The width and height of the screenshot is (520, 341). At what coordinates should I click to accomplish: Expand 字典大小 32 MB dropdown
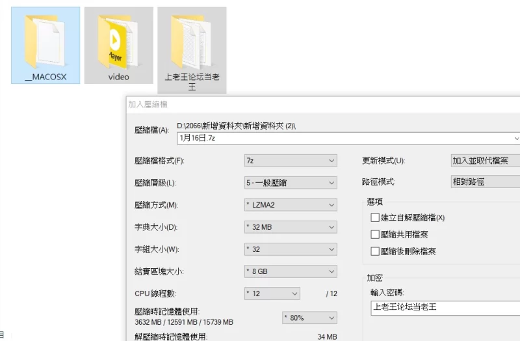pyautogui.click(x=291, y=227)
